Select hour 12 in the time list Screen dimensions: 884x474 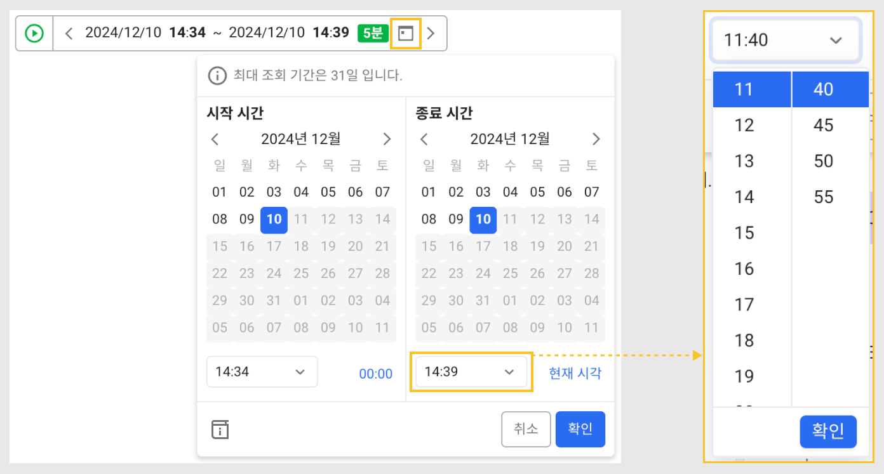(x=752, y=126)
